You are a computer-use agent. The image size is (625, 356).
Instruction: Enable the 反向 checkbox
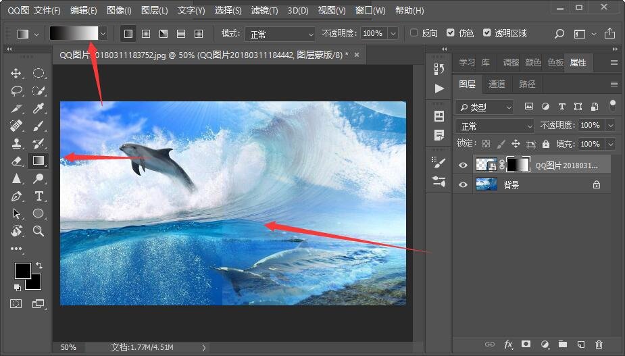pyautogui.click(x=414, y=32)
